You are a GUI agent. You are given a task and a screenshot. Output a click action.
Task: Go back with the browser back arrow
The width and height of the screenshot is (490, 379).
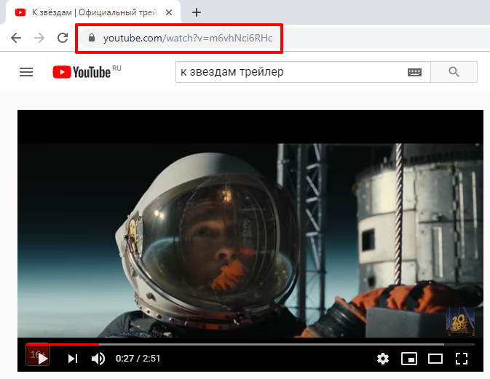[16, 38]
